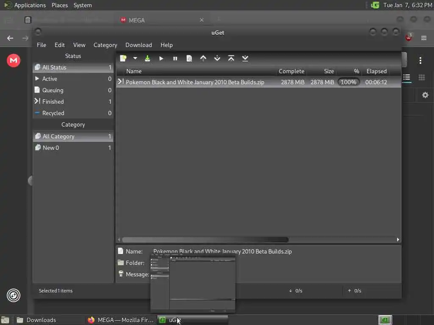
Task: Click the scrollbar left arrow
Action: tap(119, 240)
